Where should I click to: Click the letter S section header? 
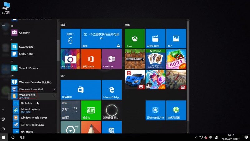point(12,40)
